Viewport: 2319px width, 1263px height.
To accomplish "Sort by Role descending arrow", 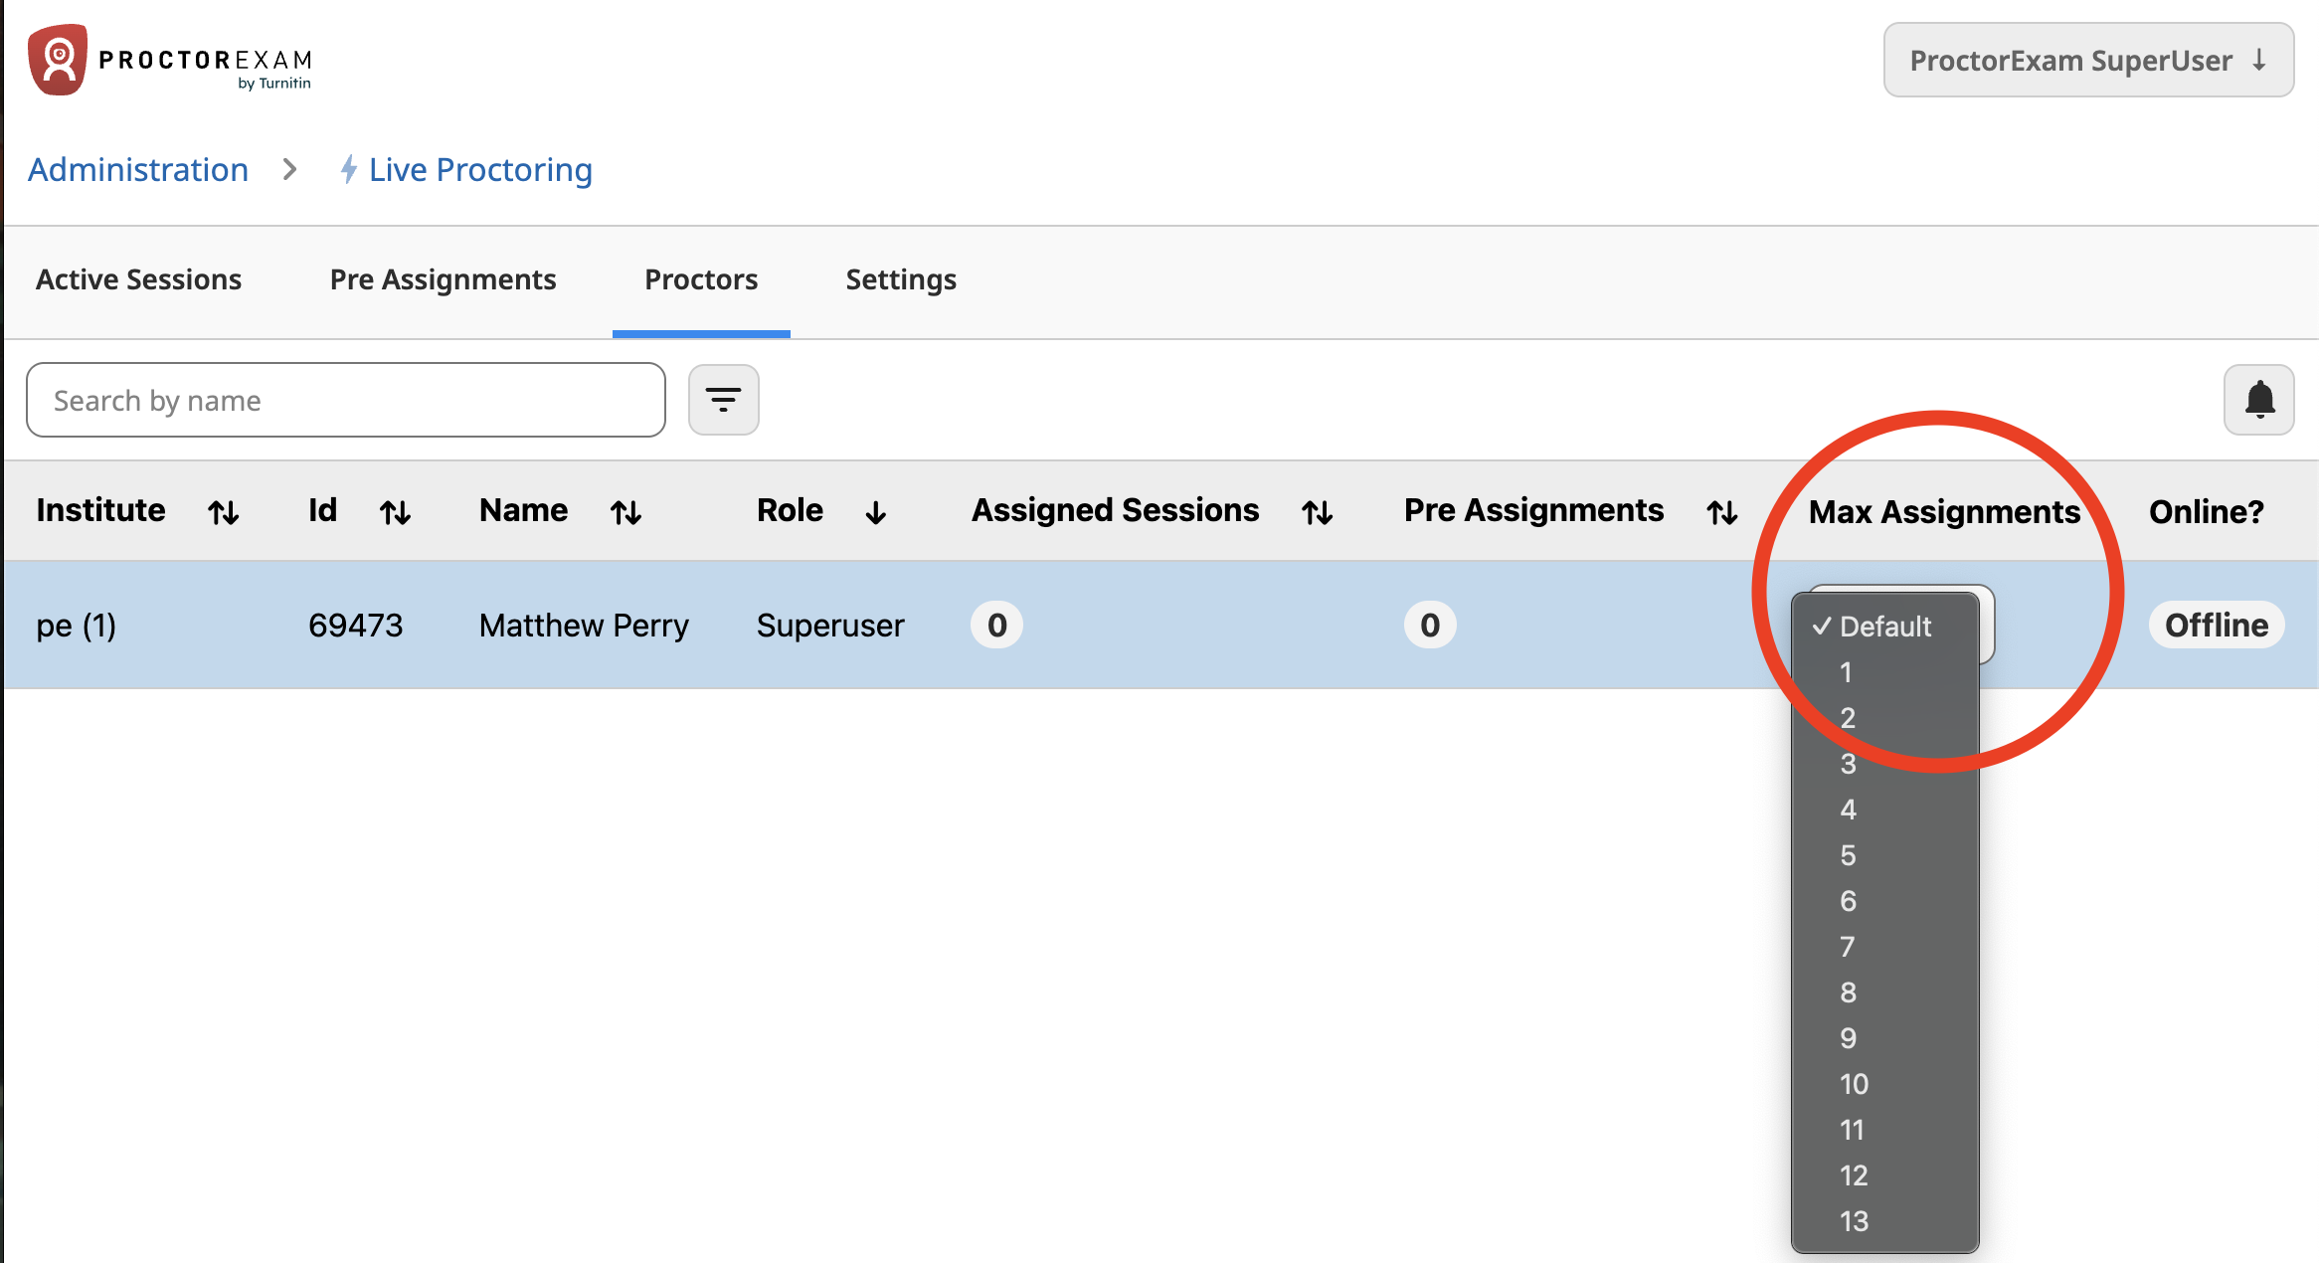I will pyautogui.click(x=875, y=512).
